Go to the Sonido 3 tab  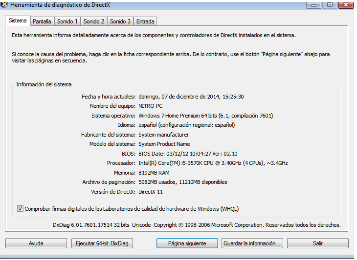click(120, 21)
